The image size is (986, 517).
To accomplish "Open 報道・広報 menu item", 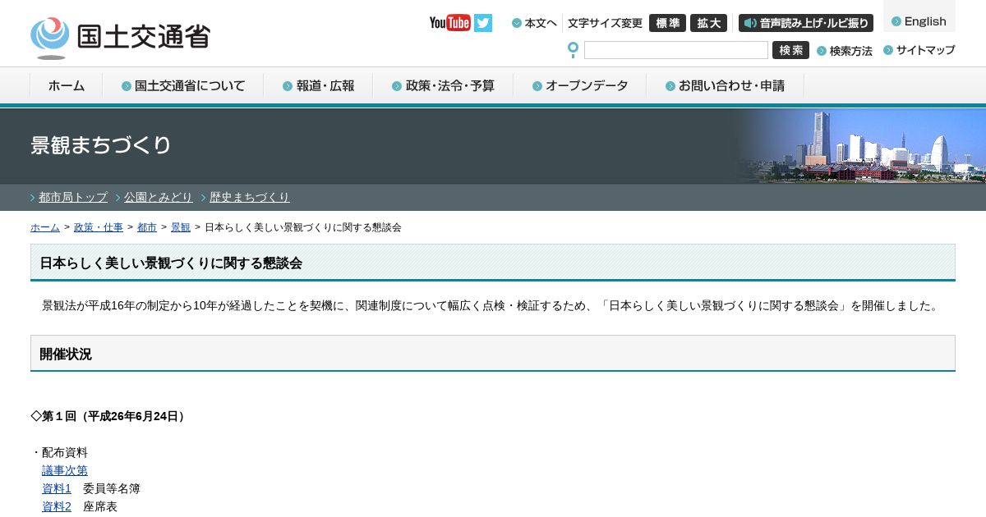I will click(x=318, y=85).
